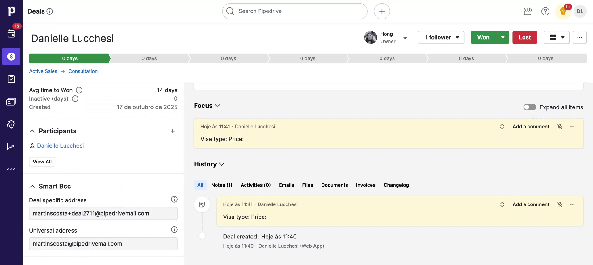Viewport: 593px width, 265px height.
Task: Collapse the Participants section
Action: tap(32, 131)
